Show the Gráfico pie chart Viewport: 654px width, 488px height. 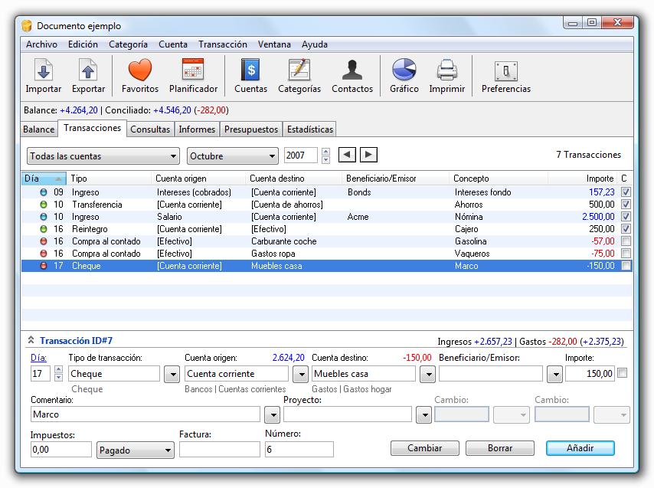(404, 76)
